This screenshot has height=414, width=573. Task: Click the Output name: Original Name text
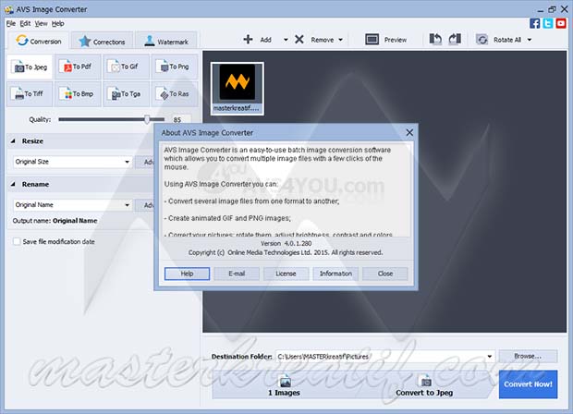tap(55, 221)
